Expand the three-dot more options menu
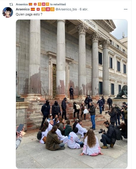The width and height of the screenshot is (136, 169). pos(126,9)
